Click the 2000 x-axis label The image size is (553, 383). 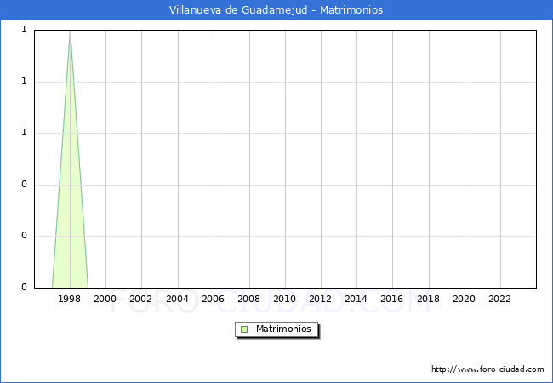point(105,299)
